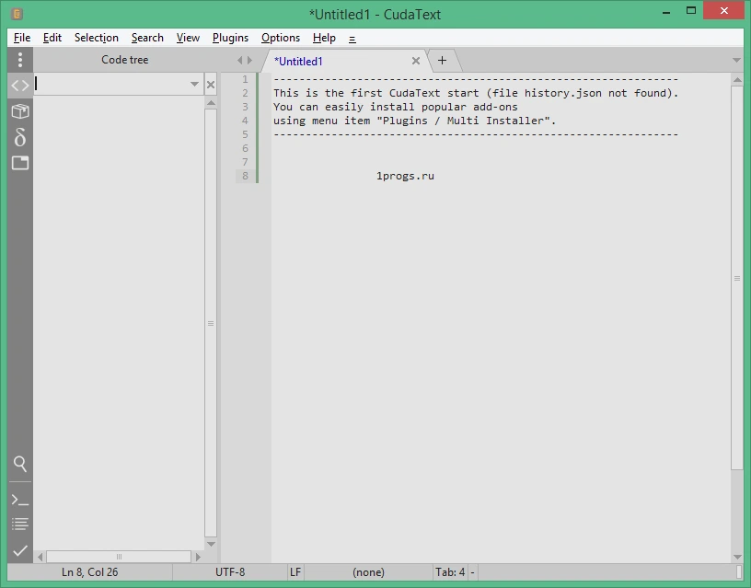
Task: Open the Validate checkmark panel icon
Action: click(20, 550)
